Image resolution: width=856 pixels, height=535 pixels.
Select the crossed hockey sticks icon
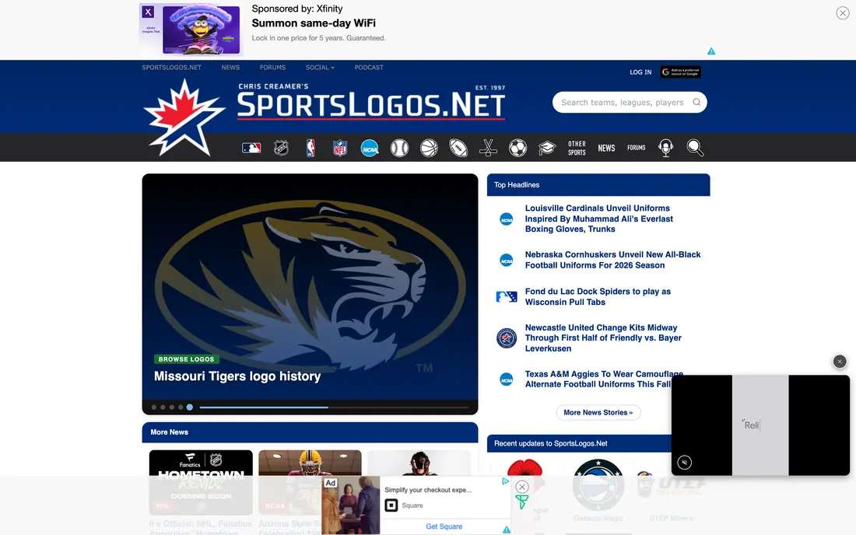pos(488,148)
